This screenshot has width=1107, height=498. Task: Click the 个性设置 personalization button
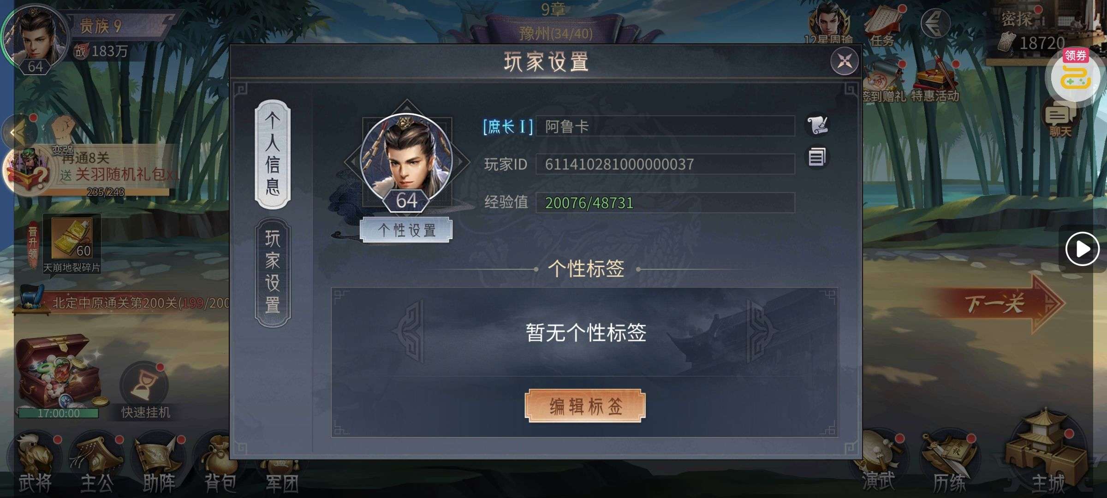tap(406, 230)
